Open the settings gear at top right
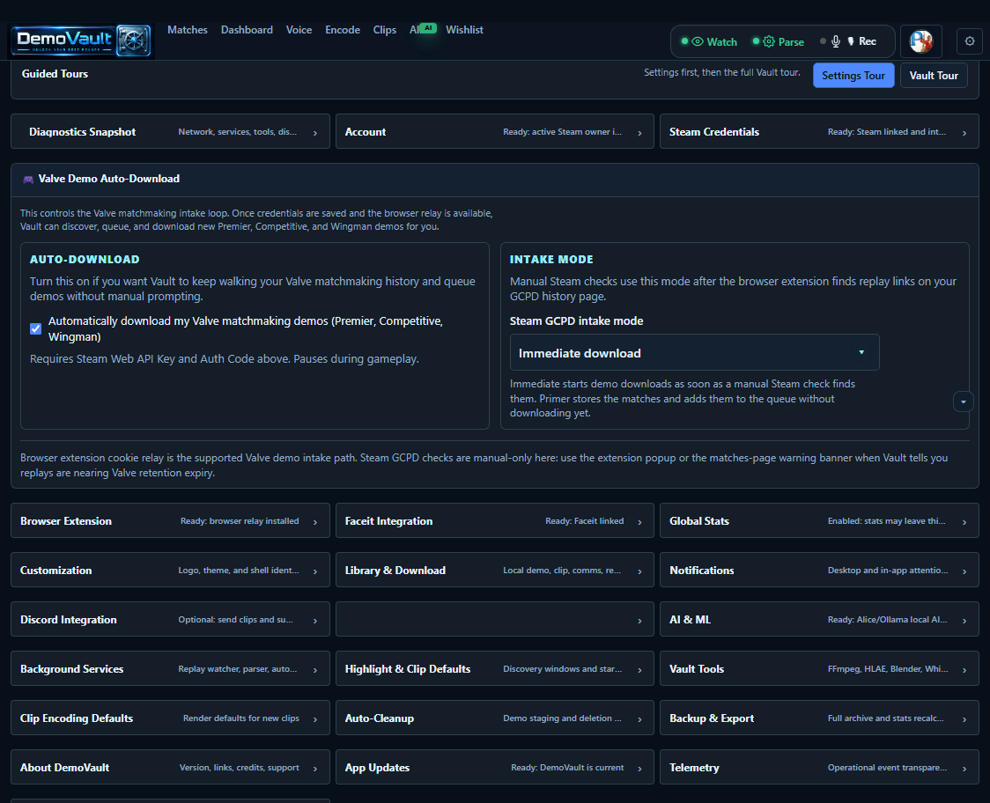 tap(970, 41)
